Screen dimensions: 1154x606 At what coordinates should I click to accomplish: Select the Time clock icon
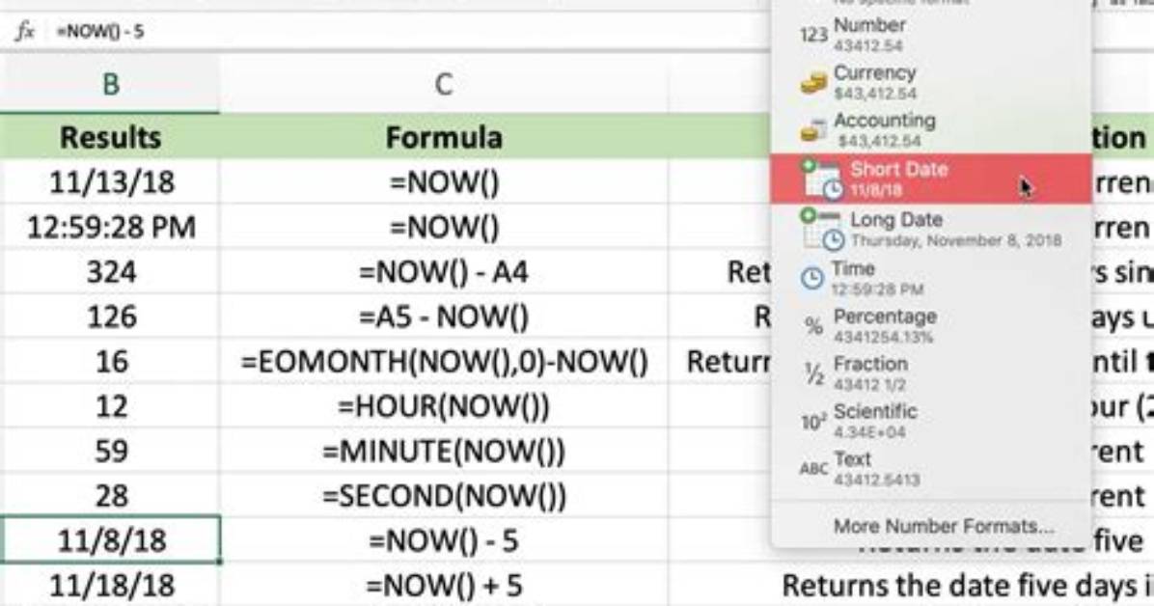[811, 278]
